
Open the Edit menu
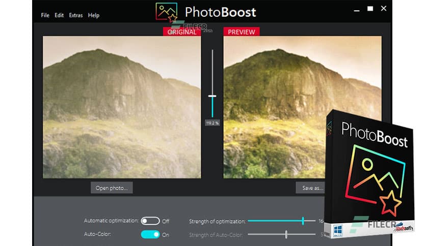click(x=59, y=15)
